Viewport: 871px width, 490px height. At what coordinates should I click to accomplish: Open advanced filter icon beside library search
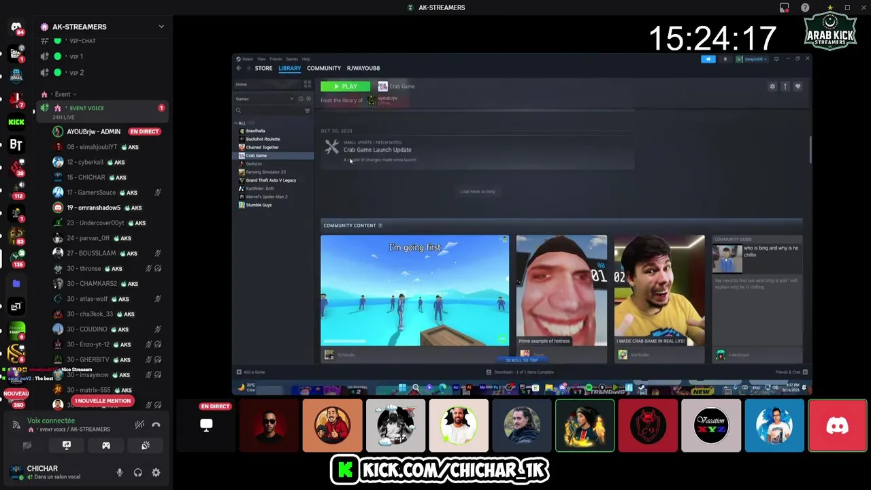tap(308, 110)
